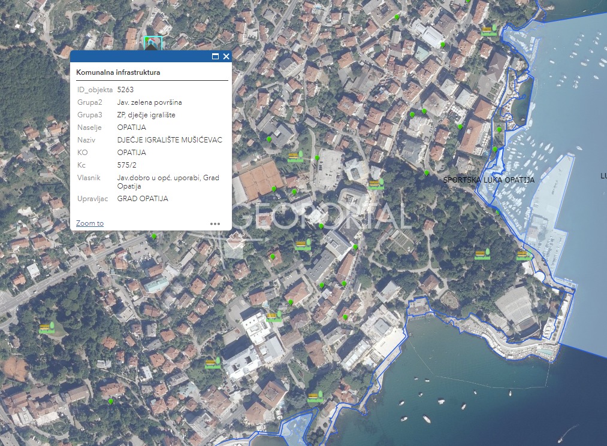Click the playground icon on the western hillside
This screenshot has height=446, width=607.
click(x=46, y=328)
